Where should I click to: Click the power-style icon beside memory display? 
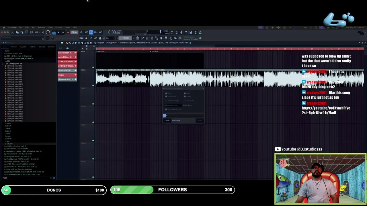point(172,32)
